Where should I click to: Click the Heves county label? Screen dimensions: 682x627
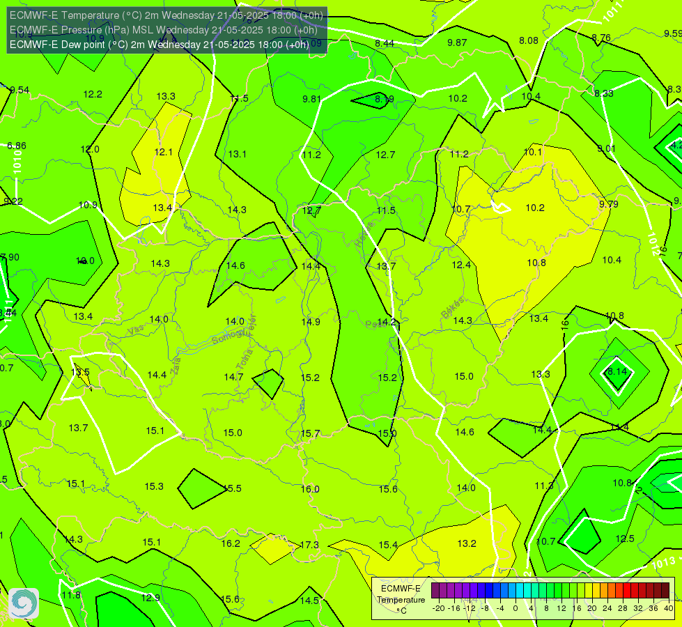(364, 235)
